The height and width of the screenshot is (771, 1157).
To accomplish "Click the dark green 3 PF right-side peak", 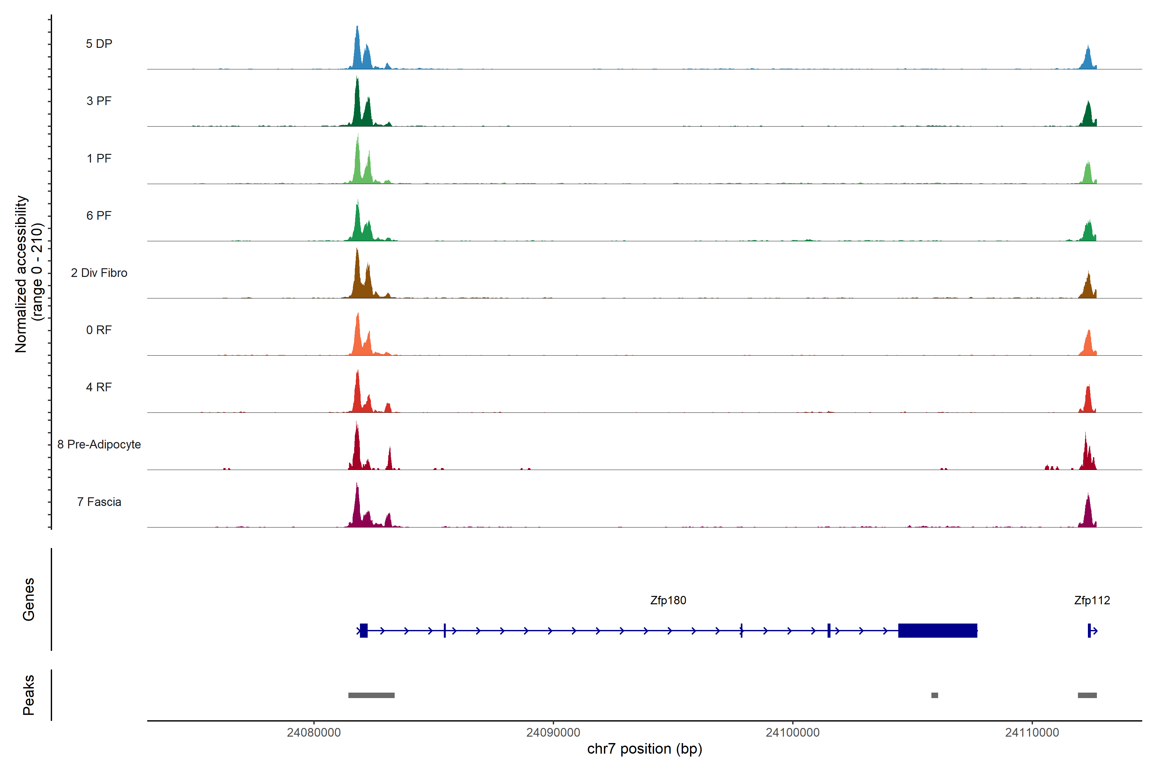I will click(1088, 116).
